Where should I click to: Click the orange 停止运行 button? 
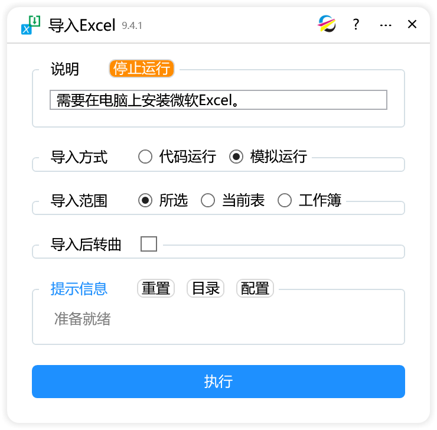tap(142, 69)
